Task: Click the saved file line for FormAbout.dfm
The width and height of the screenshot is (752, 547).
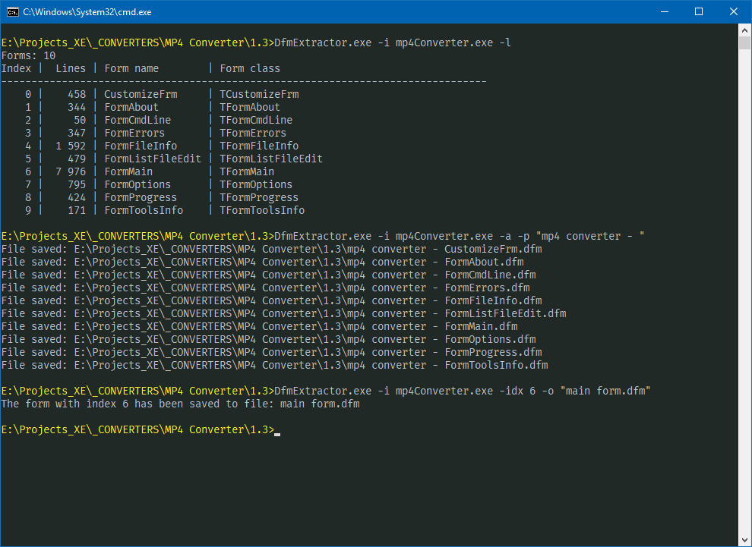Action: tap(262, 262)
